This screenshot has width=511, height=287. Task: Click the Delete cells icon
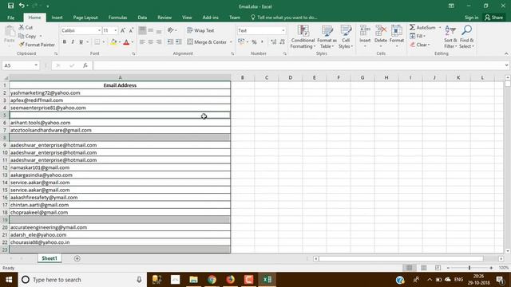[x=380, y=31]
